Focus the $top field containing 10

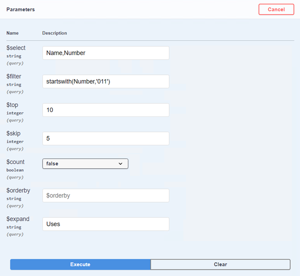coord(106,110)
